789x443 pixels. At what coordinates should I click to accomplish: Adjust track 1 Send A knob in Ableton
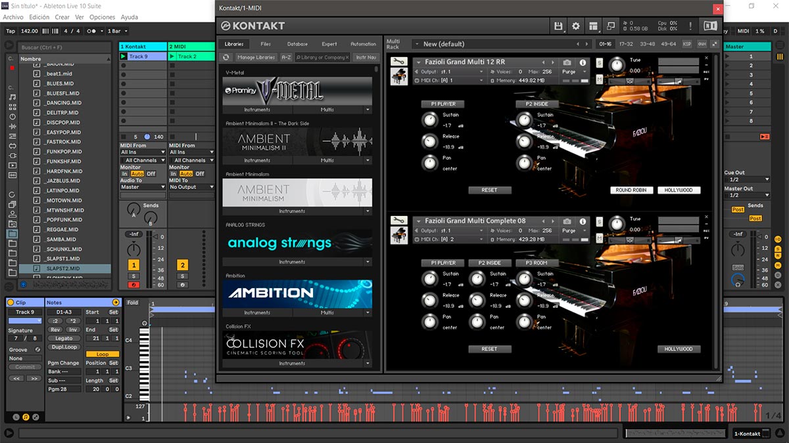(133, 210)
